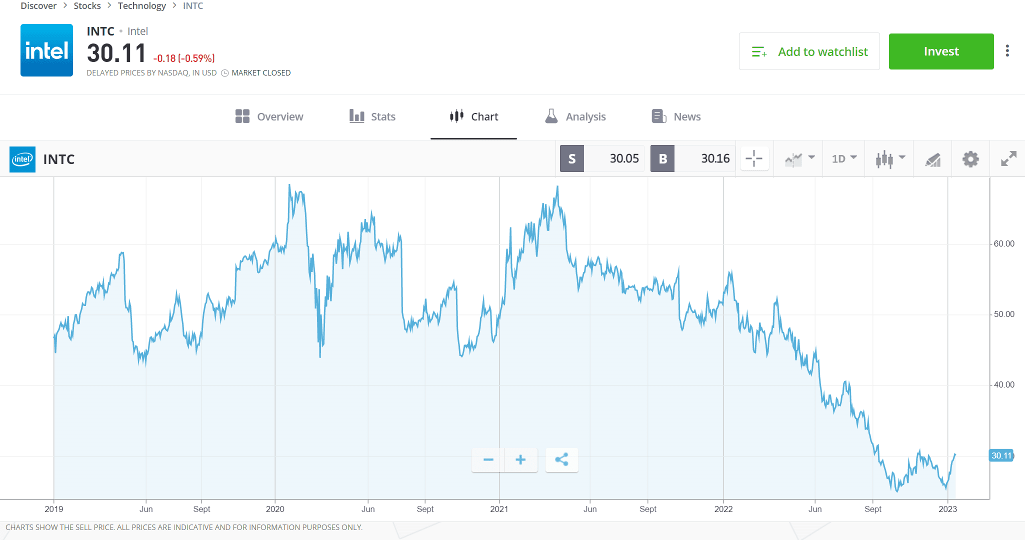Click the 2019 axis label
1025x540 pixels.
(54, 509)
